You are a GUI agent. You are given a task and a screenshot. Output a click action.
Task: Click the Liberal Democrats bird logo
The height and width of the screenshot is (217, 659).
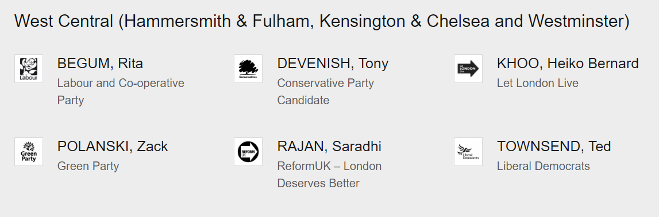click(468, 152)
